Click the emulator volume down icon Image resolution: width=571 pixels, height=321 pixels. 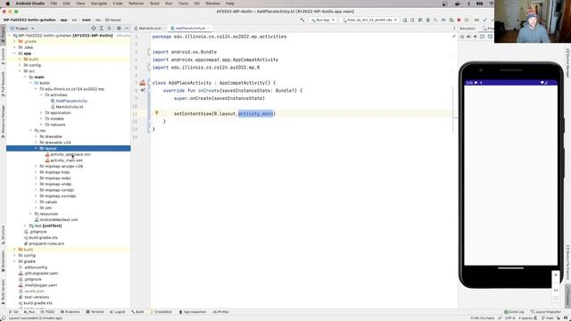pyautogui.click(x=476, y=37)
